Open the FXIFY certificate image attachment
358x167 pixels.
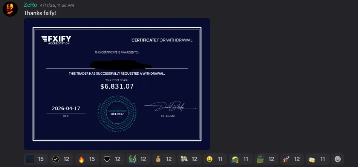[x=117, y=84]
